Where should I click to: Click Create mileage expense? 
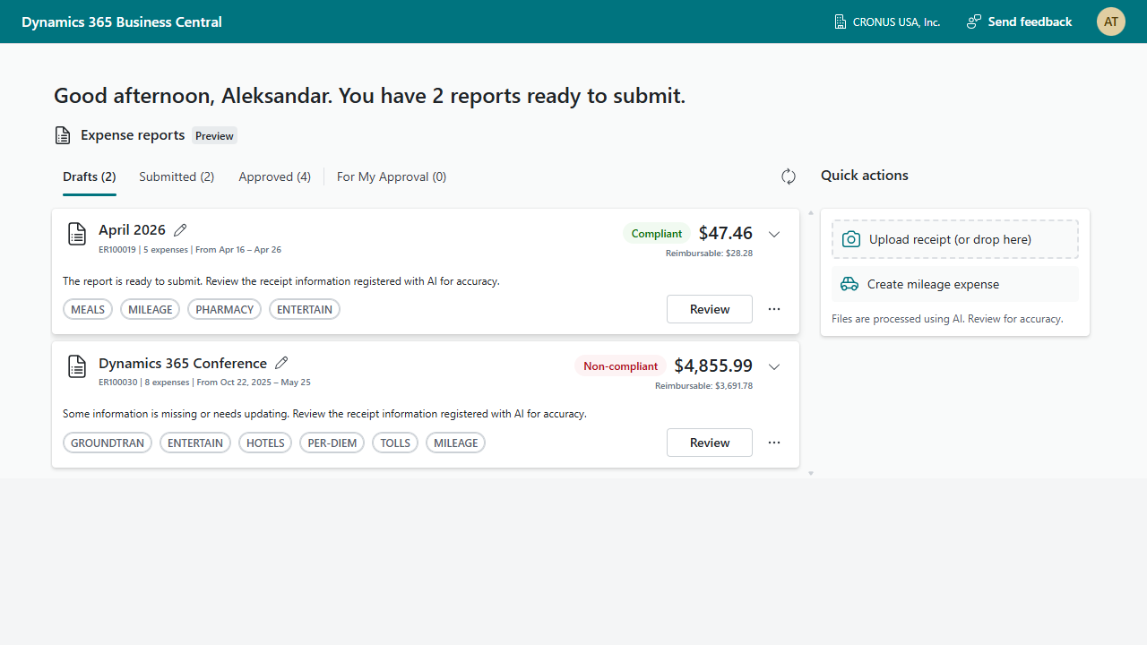click(955, 284)
